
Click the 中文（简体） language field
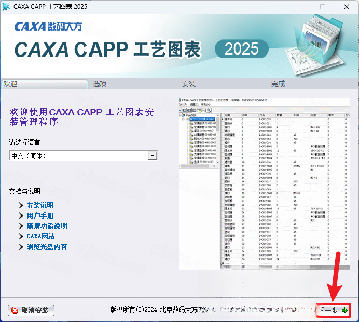(84, 156)
